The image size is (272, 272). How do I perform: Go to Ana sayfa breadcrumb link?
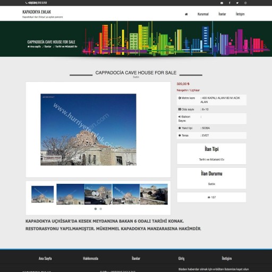(34, 47)
